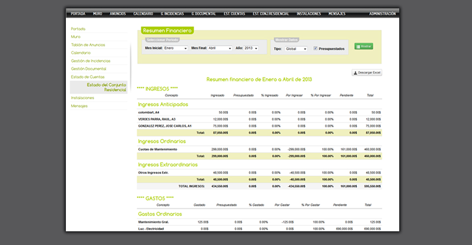
Task: Open Tablón de Anuncios sidebar link
Action: point(88,45)
